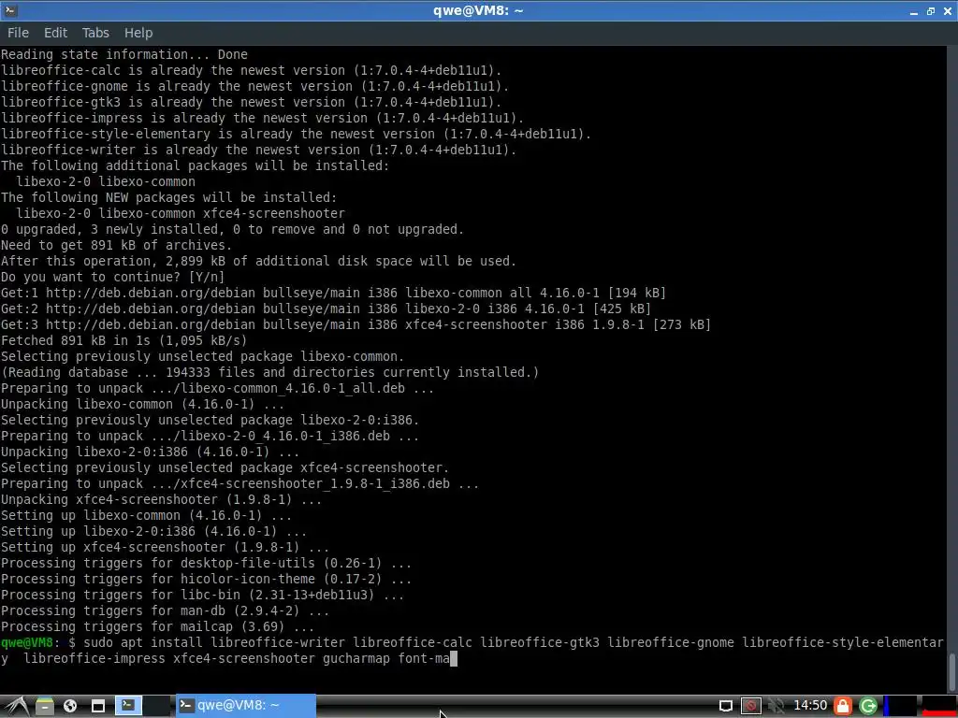This screenshot has height=718, width=958.
Task: Click the qwe@VM8 green prompt text
Action: coord(27,642)
